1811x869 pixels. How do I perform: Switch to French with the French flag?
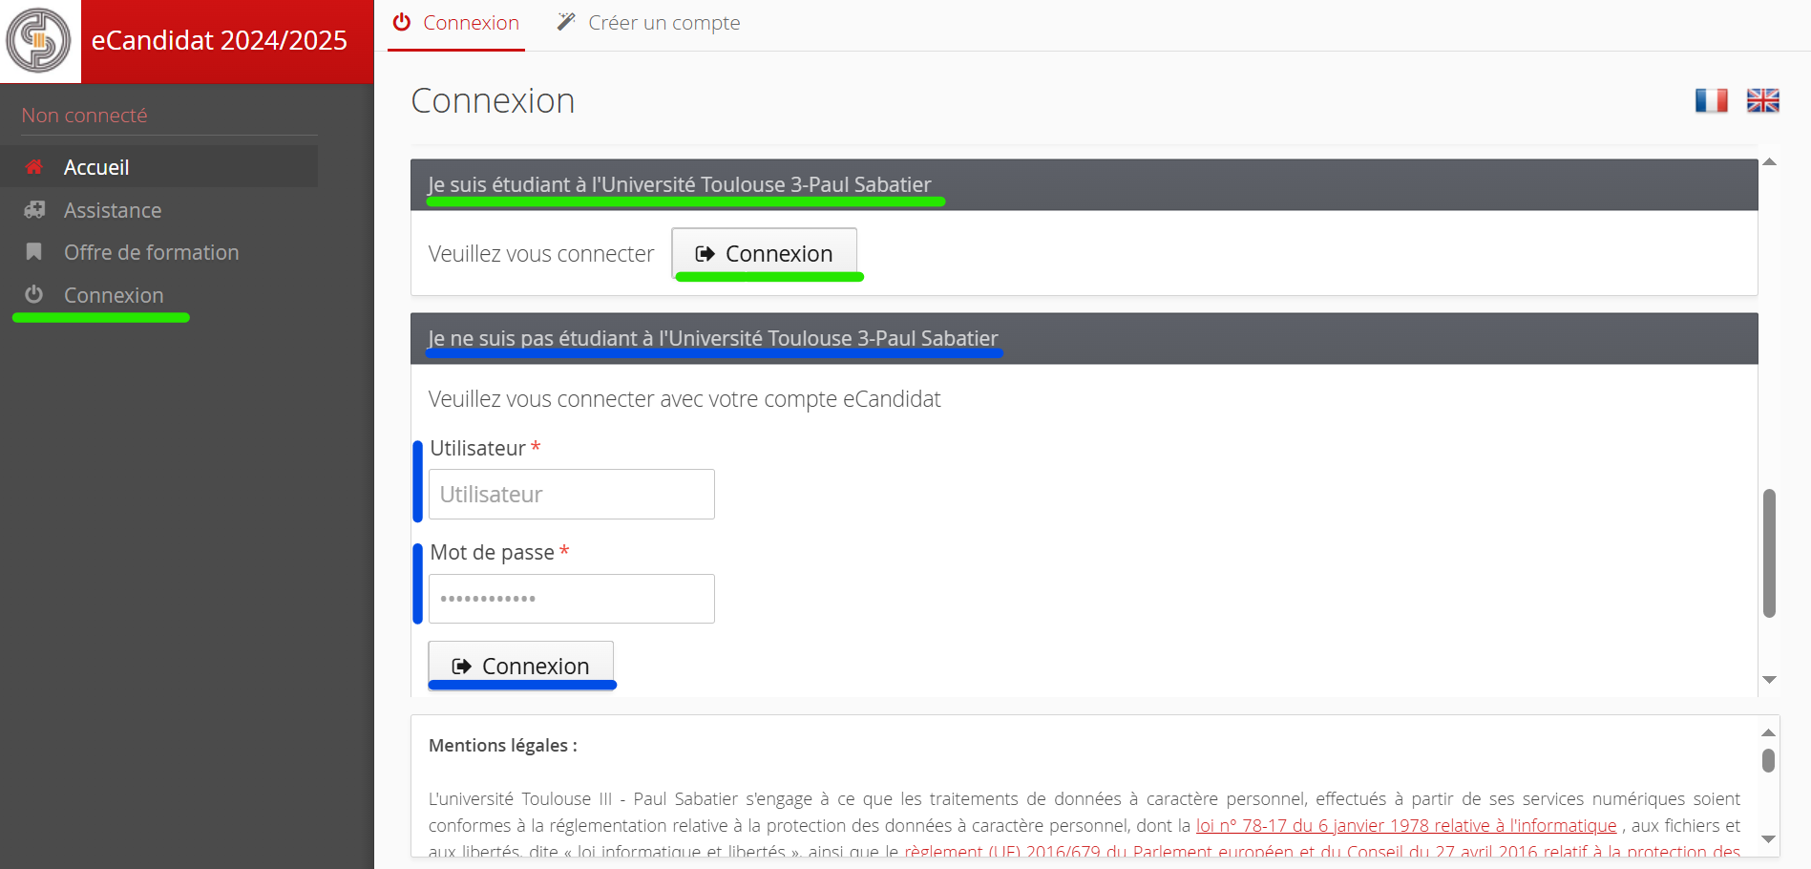click(1711, 100)
